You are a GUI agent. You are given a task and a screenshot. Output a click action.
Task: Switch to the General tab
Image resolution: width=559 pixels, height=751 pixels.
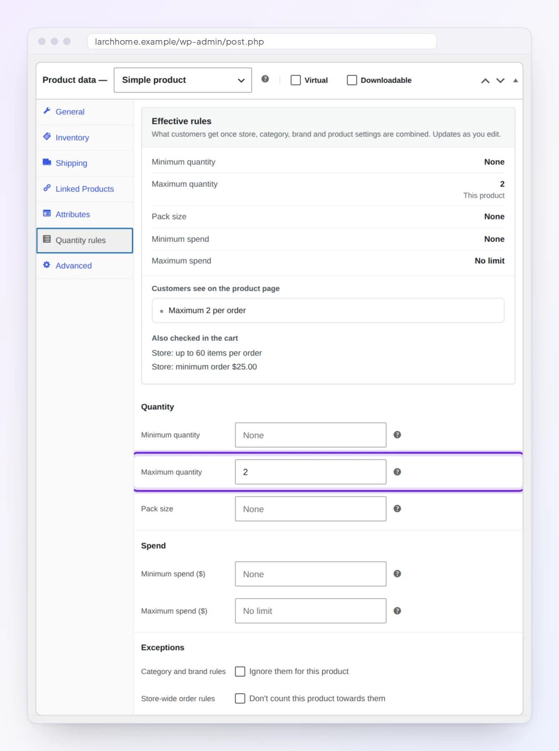tap(85, 112)
